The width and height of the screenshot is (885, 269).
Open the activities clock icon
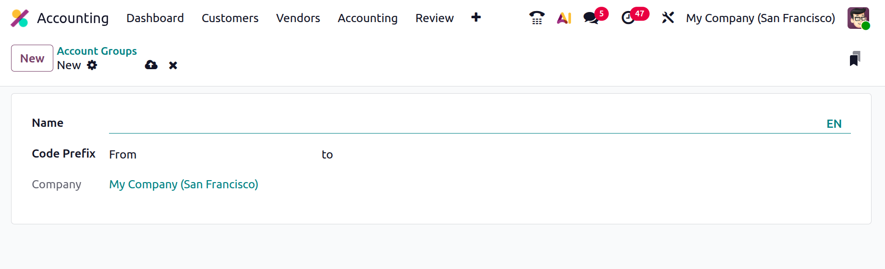point(628,18)
